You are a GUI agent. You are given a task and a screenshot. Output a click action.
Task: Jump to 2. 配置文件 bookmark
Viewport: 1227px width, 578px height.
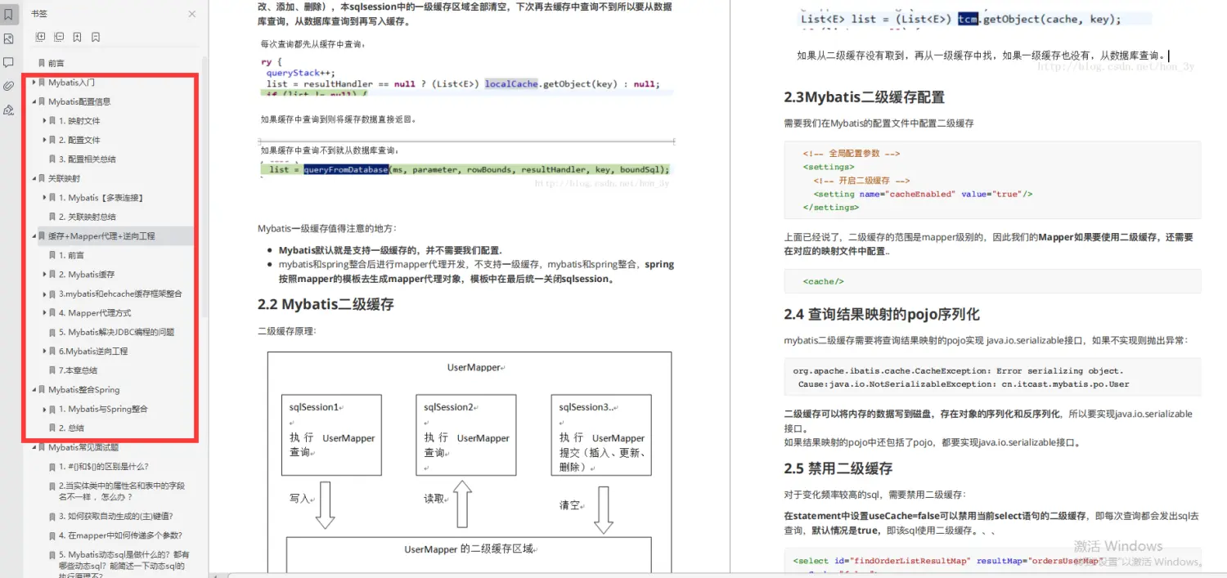79,140
